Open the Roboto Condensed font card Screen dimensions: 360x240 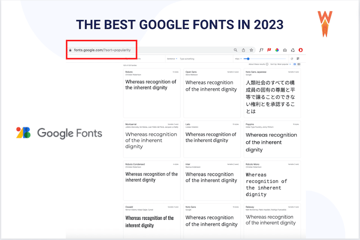point(152,181)
